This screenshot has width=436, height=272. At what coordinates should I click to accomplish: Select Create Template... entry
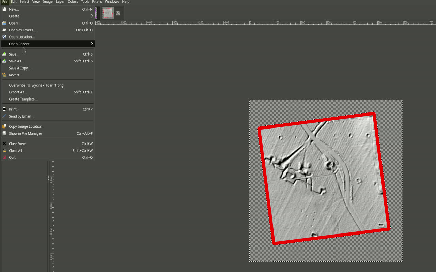coord(48,99)
